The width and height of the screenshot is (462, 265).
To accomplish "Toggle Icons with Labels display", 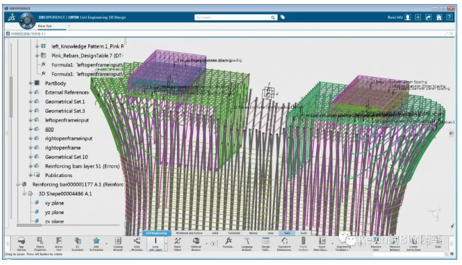I will (155, 244).
